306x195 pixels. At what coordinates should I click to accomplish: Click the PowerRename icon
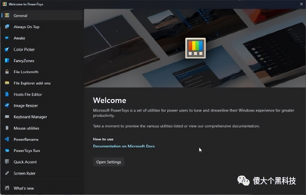tap(7, 139)
